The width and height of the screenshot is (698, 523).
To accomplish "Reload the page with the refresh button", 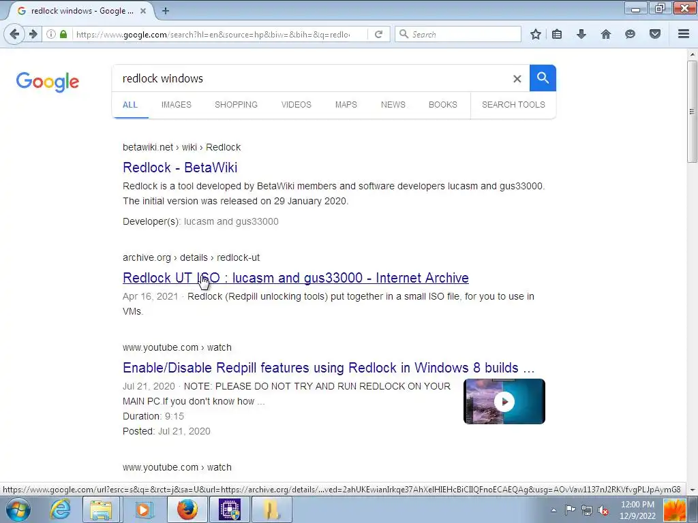I will click(x=378, y=34).
